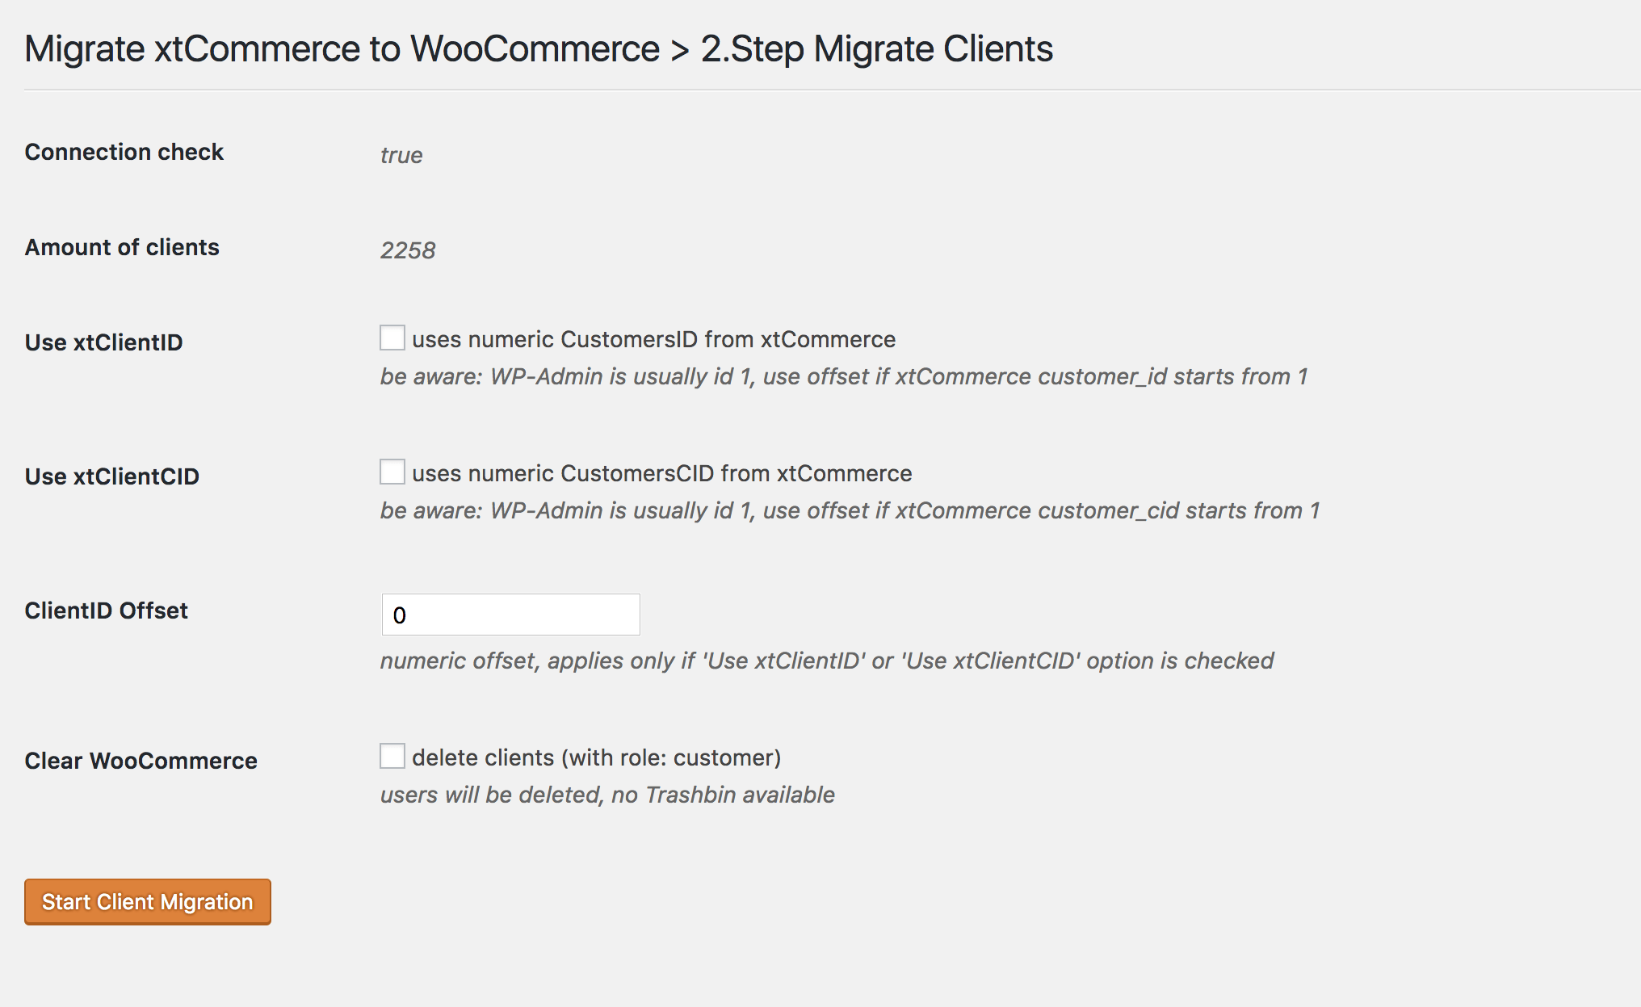Start the client migration
The image size is (1641, 1007).
pyautogui.click(x=148, y=901)
